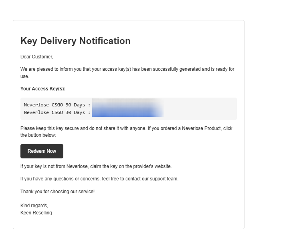This screenshot has height=252, width=293.
Task: Click 'Thank you for choosing our service!'
Action: [x=58, y=192]
